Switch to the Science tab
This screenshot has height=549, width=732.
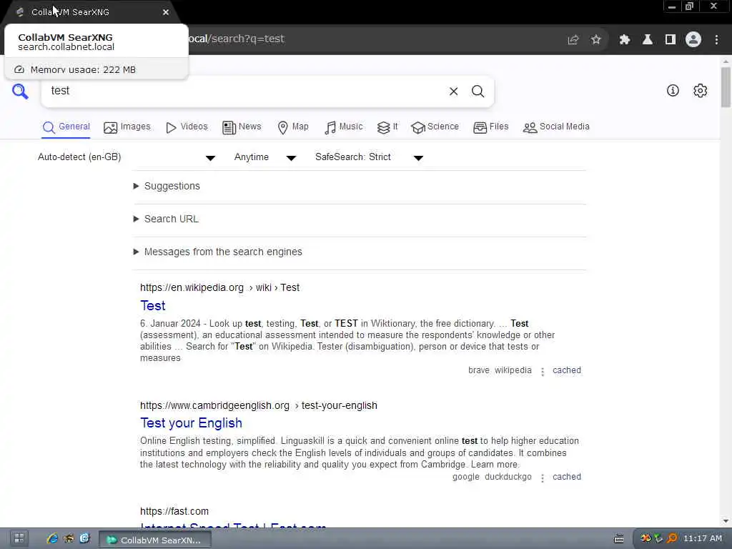coord(435,127)
